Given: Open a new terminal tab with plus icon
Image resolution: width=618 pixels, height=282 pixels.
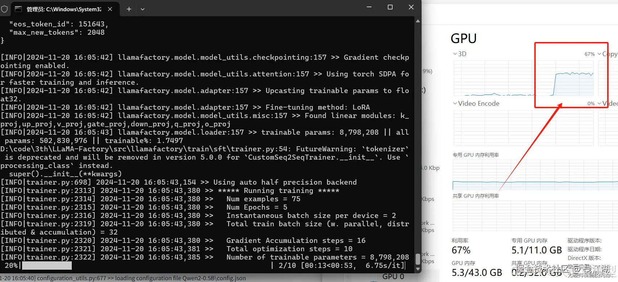Looking at the screenshot, I should (129, 9).
